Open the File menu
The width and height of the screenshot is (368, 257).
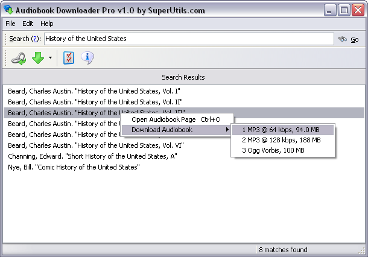[10, 24]
